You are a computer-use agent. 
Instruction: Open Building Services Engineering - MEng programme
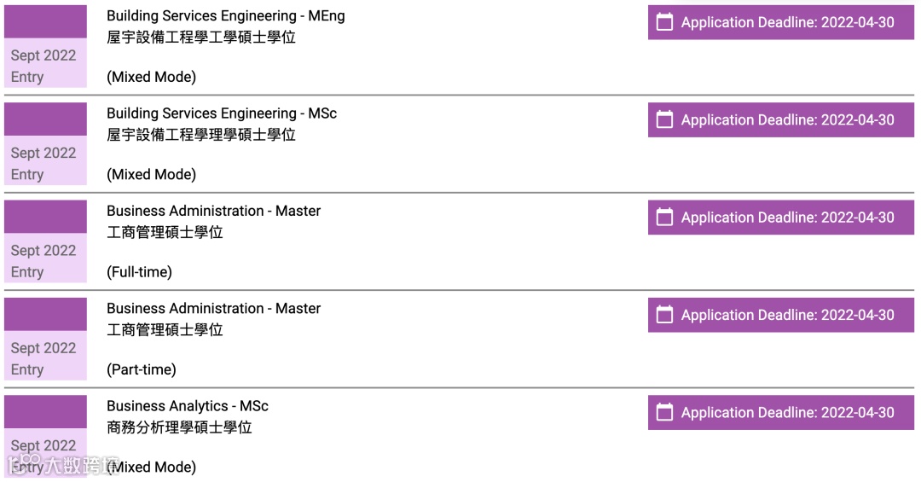click(225, 15)
